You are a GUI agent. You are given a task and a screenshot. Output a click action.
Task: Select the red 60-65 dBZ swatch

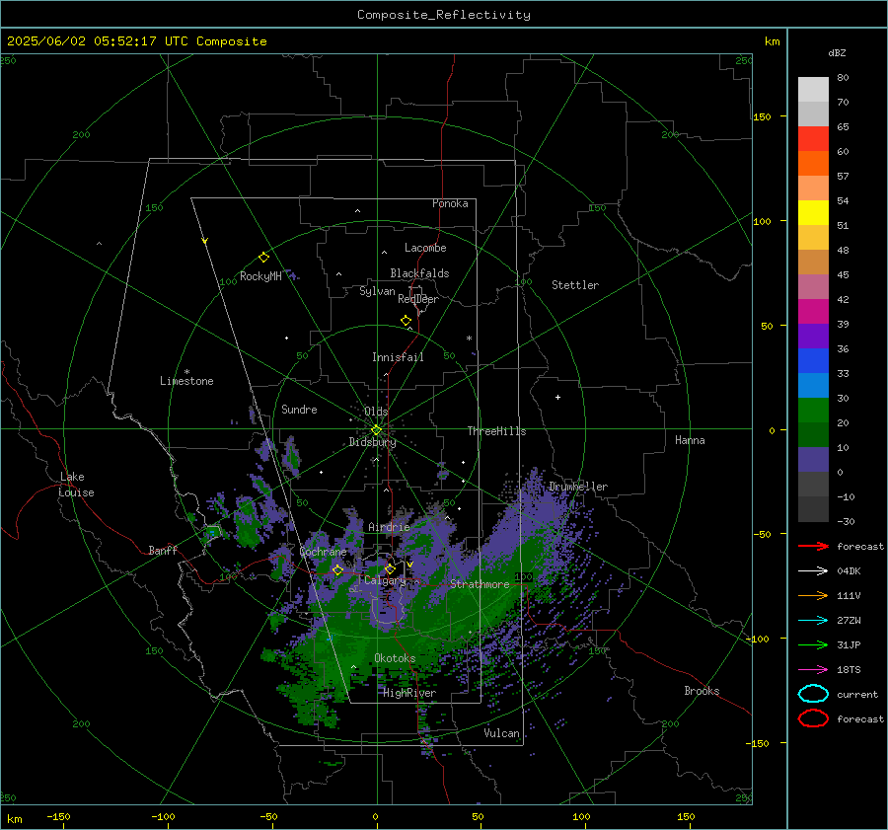813,139
